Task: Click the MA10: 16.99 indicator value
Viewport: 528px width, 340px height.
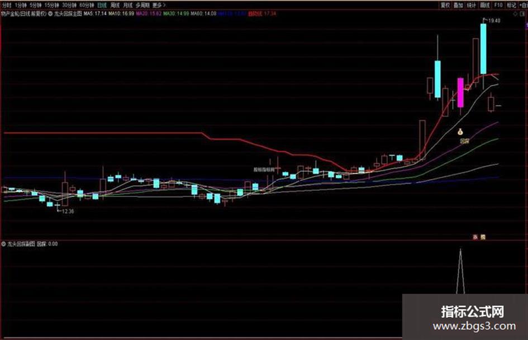Action: click(121, 14)
